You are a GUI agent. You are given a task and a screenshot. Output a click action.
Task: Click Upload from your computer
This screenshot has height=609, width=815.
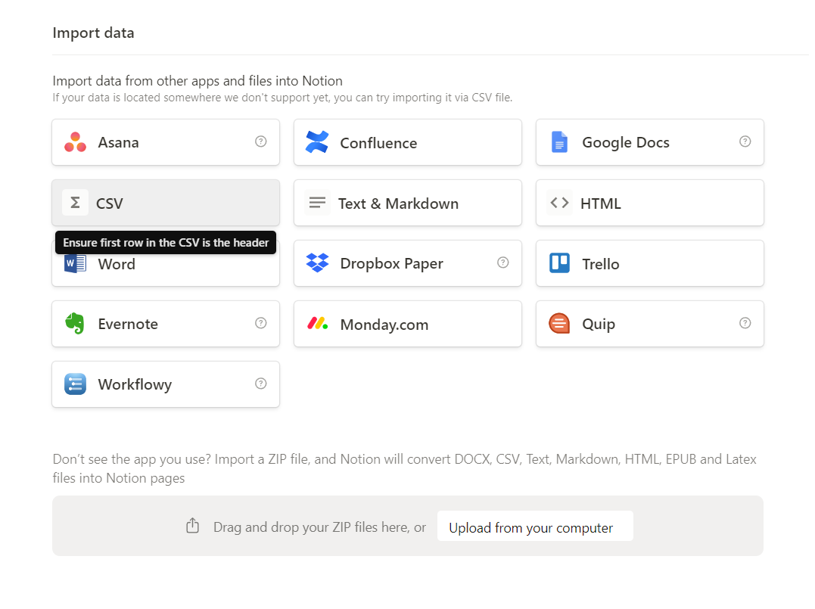coord(535,526)
